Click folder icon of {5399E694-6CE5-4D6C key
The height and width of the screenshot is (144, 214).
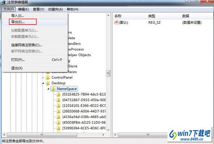[x=58, y=128]
